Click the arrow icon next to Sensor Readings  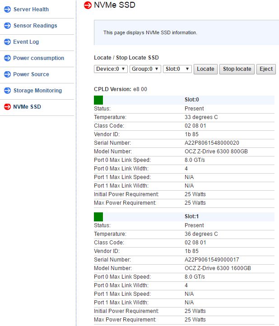pos(8,26)
